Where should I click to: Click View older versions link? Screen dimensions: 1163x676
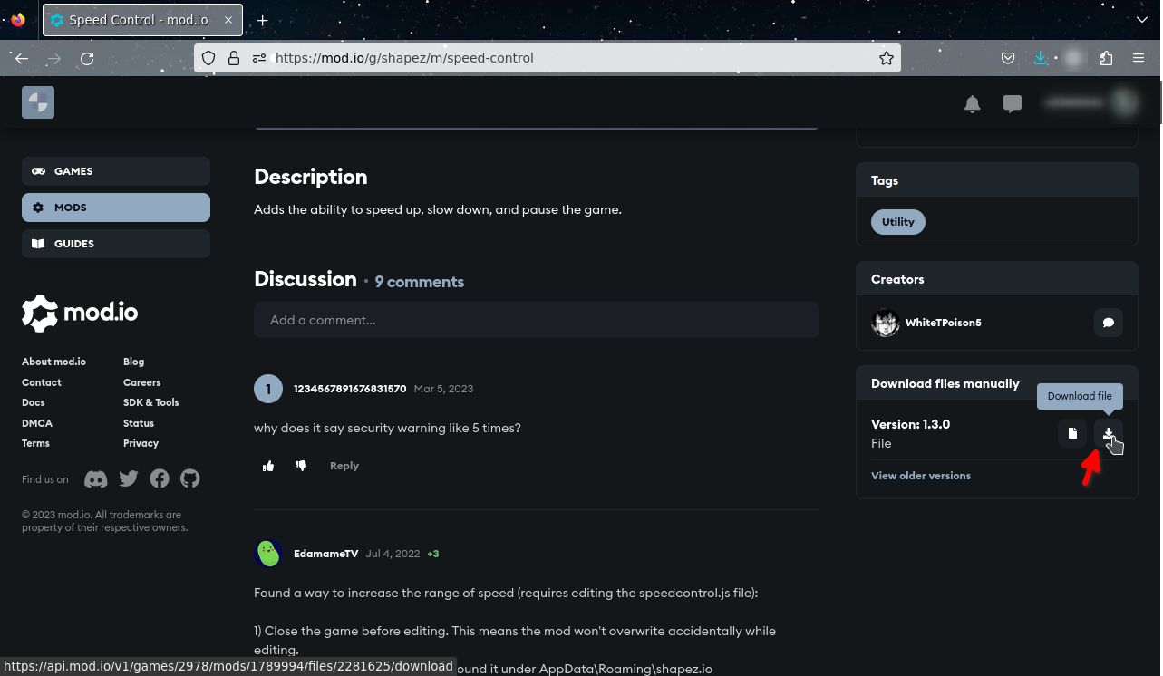[x=920, y=476]
